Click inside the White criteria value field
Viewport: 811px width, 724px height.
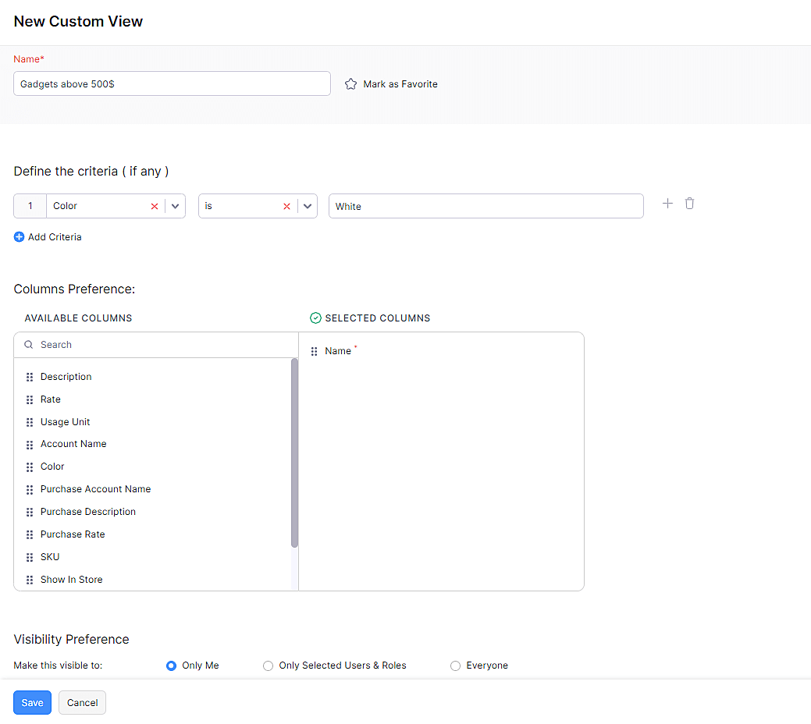coord(486,205)
